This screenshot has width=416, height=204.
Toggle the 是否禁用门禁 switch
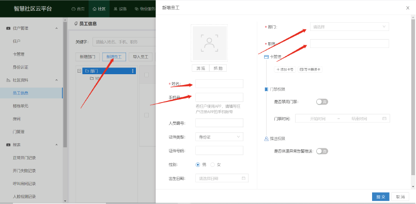(322, 101)
